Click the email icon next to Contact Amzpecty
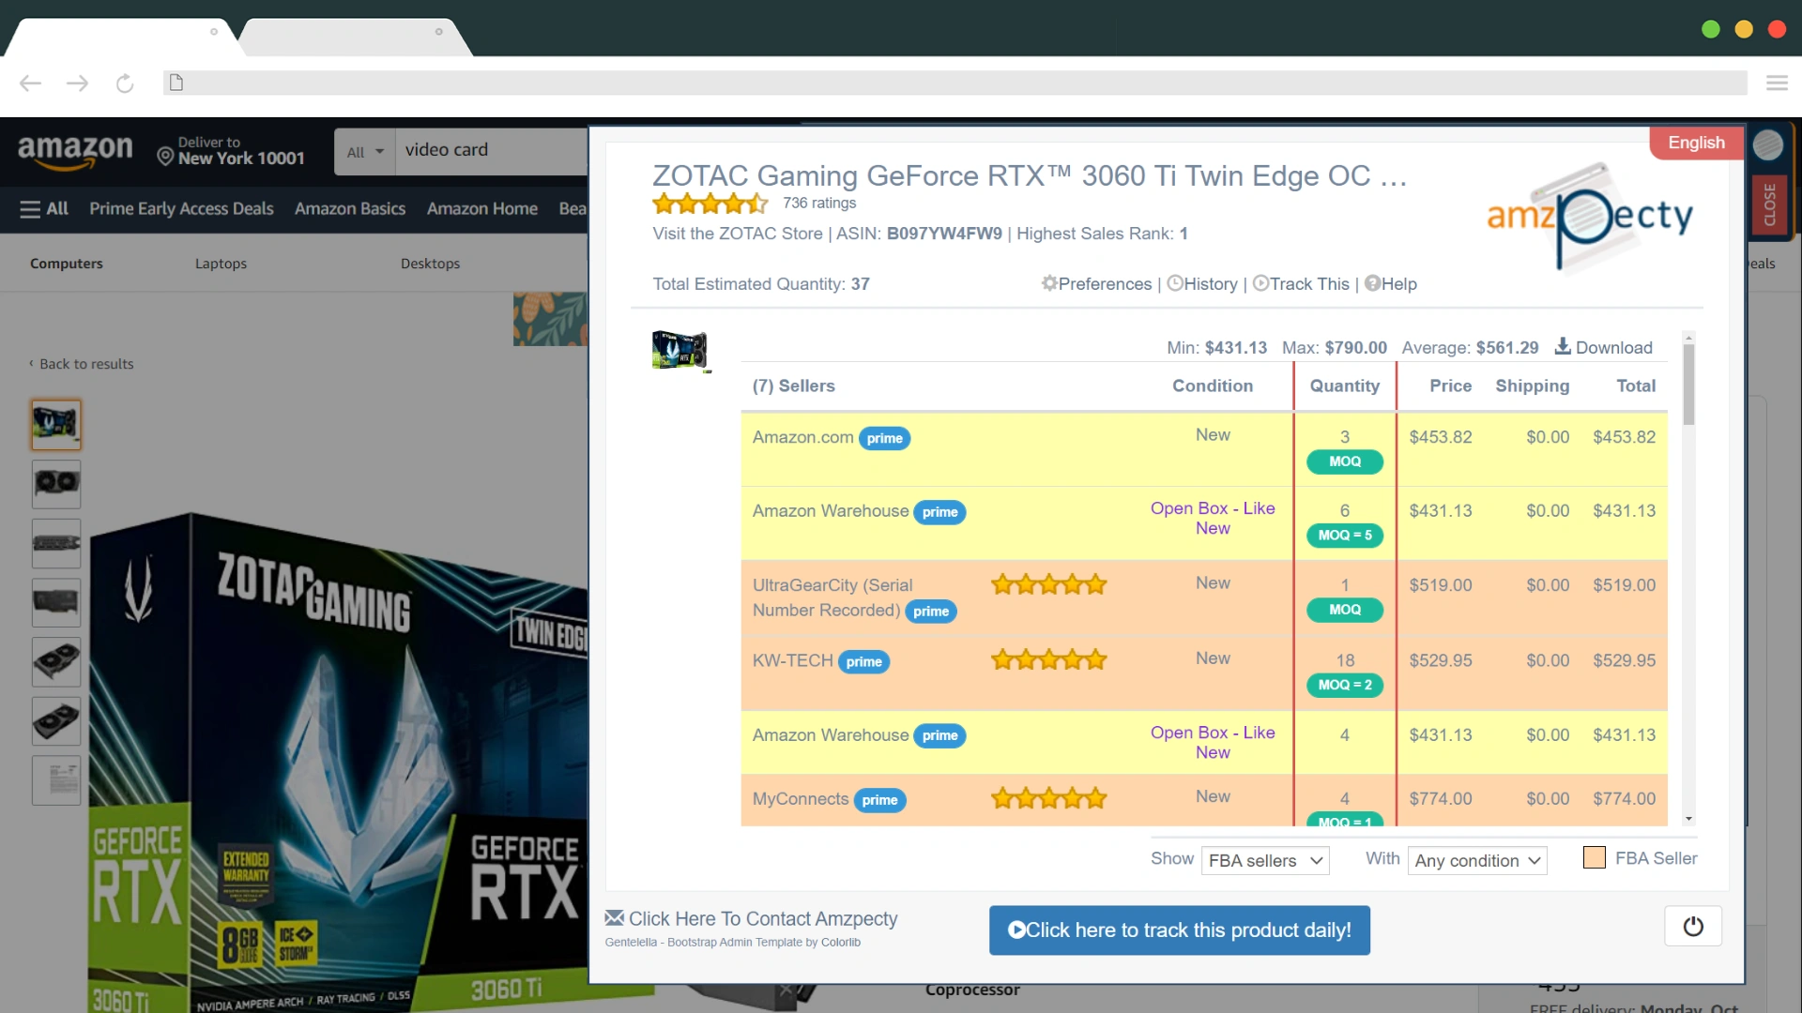 614,916
